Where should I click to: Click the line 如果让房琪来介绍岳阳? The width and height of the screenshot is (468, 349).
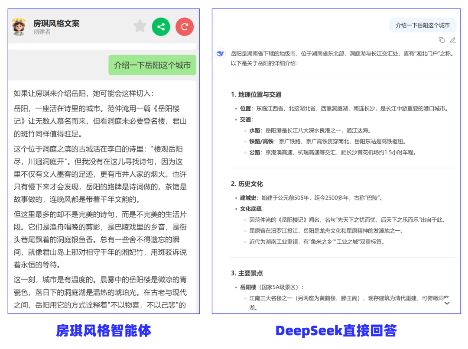click(x=84, y=94)
